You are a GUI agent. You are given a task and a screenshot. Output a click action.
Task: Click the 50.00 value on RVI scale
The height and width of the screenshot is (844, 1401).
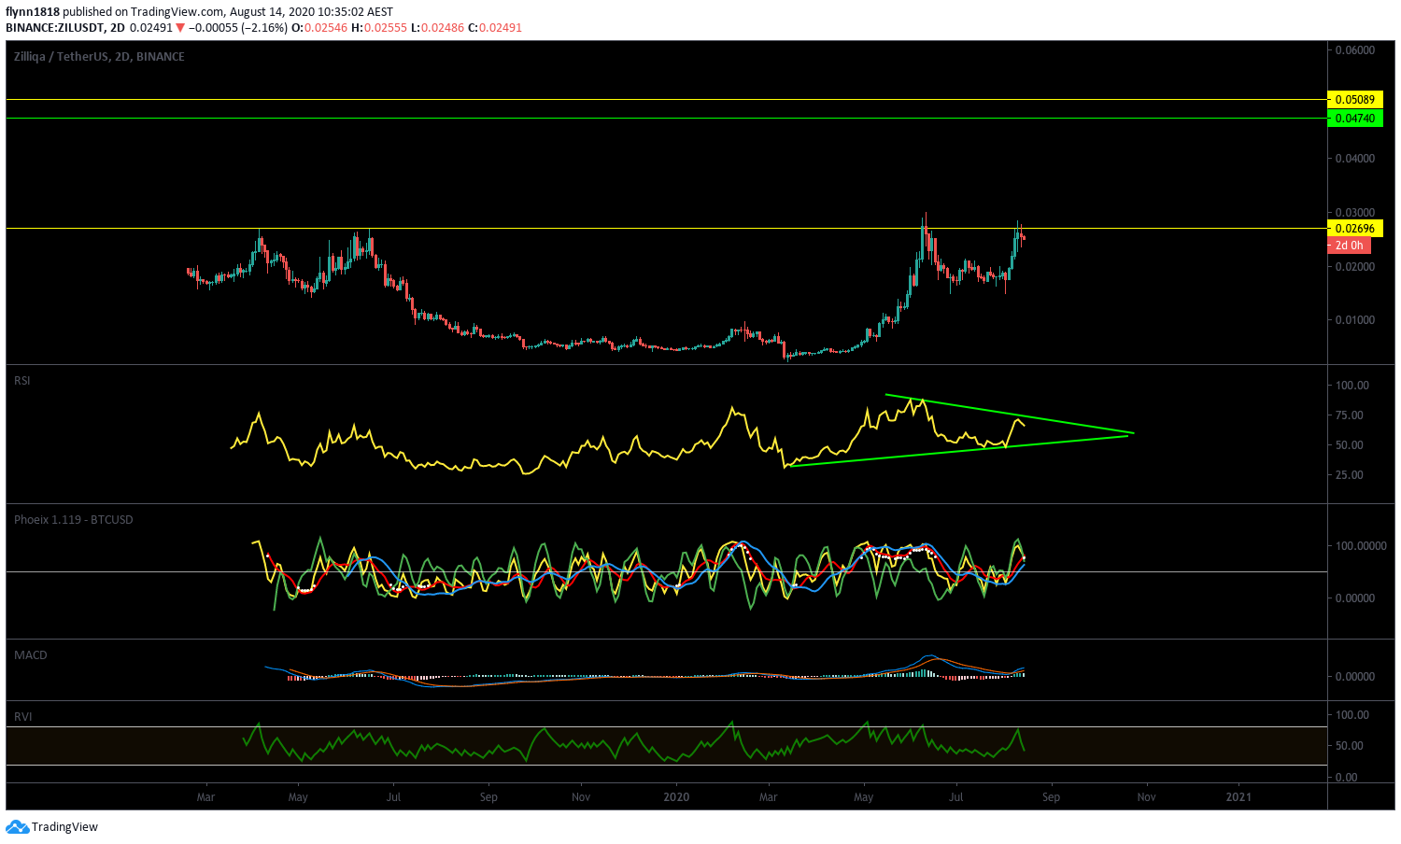tap(1351, 746)
